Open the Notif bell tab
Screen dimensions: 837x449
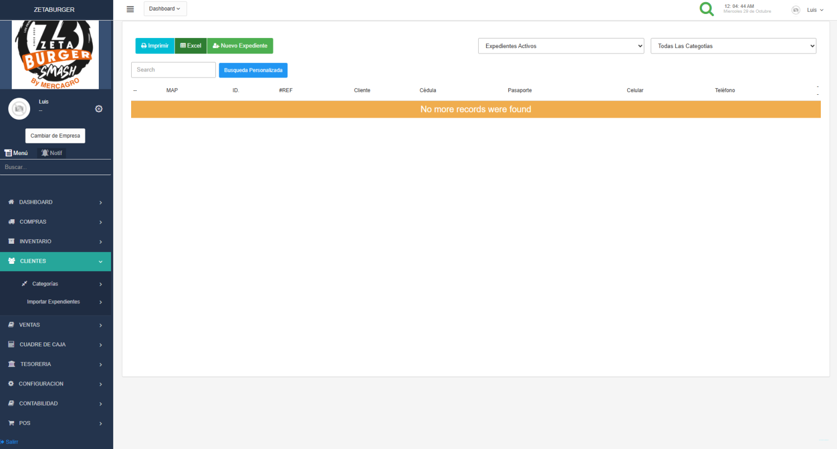(x=51, y=153)
